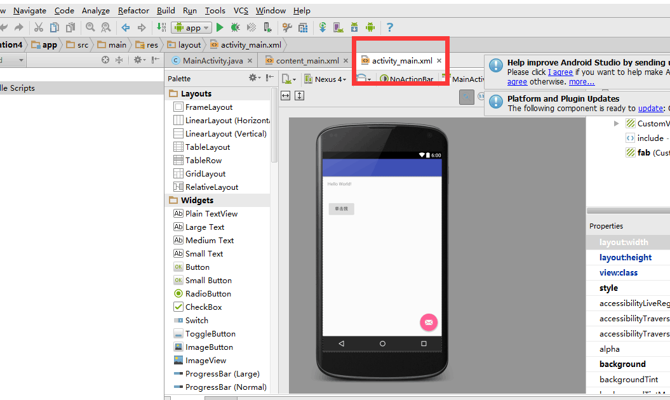Viewport: 670px width, 400px height.
Task: Select the fab component in component tree
Action: [x=648, y=152]
